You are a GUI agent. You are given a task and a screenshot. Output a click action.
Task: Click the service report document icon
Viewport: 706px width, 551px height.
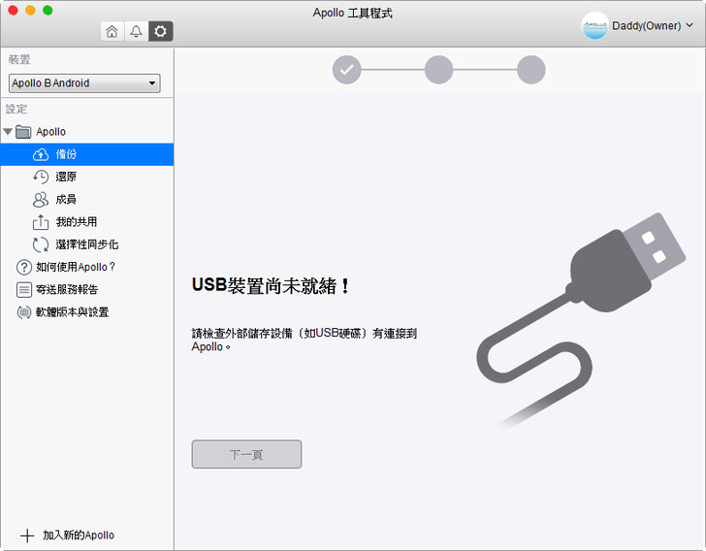(x=24, y=290)
